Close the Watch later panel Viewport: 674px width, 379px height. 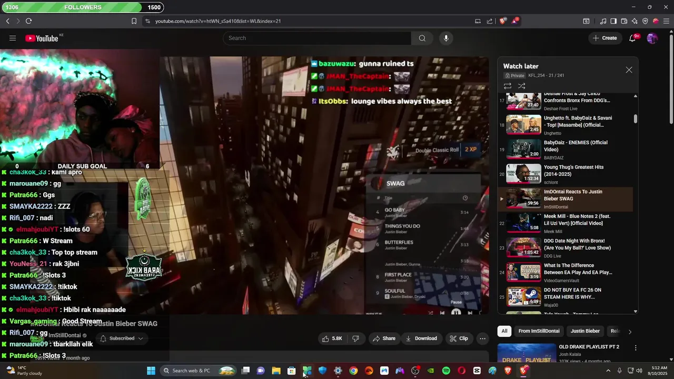(629, 70)
